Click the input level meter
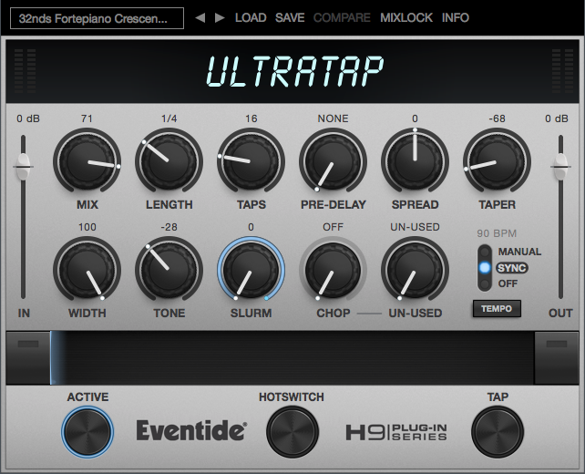585x474 pixels. point(25,71)
